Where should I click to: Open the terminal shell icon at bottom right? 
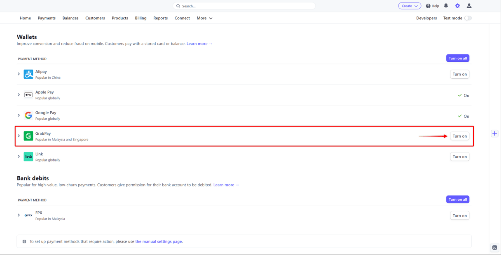pos(495,248)
